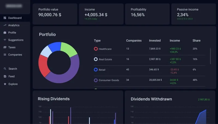218x124 pixels.
Task: Select the Real Estate white circle marker
Action: click(96, 59)
